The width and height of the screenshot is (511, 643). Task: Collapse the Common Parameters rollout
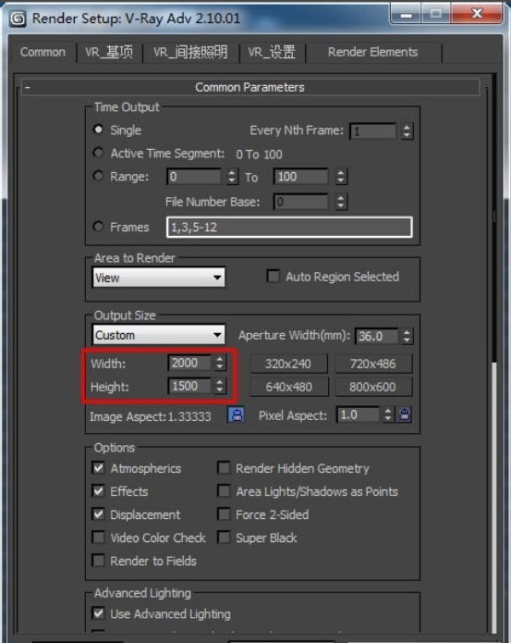(x=249, y=87)
